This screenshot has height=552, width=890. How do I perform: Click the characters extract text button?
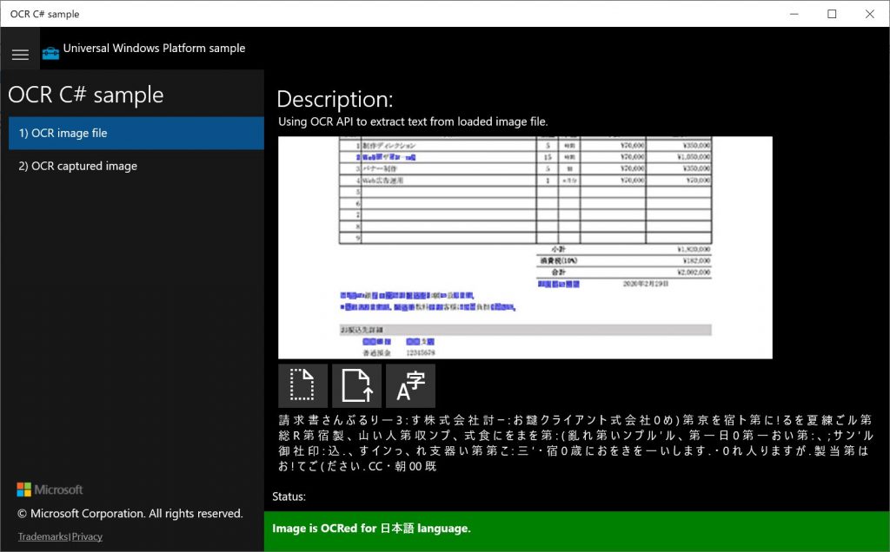tap(410, 385)
